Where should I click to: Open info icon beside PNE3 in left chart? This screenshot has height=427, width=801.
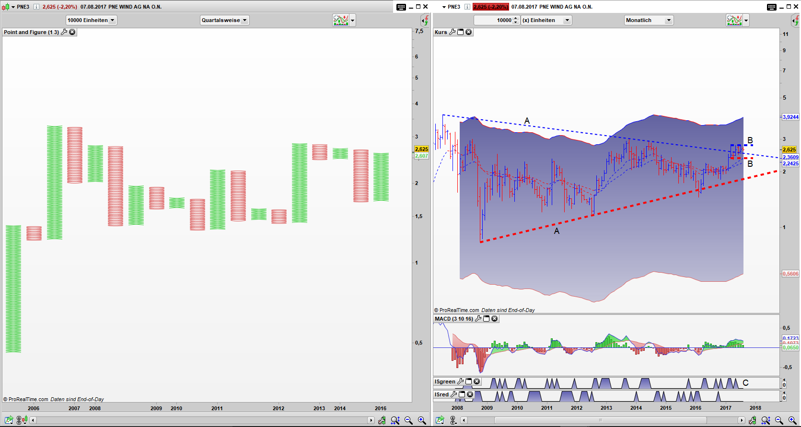(36, 7)
